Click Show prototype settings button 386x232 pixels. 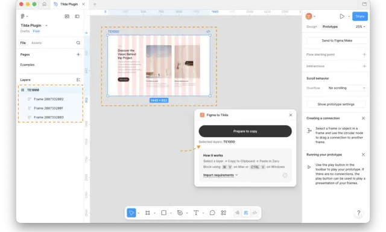tap(336, 105)
